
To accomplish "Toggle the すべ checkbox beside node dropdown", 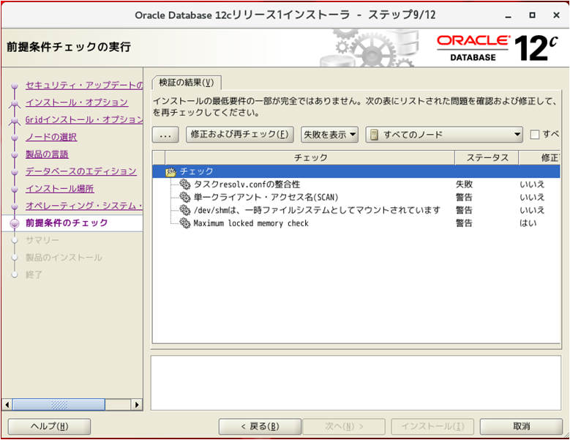I will 534,135.
